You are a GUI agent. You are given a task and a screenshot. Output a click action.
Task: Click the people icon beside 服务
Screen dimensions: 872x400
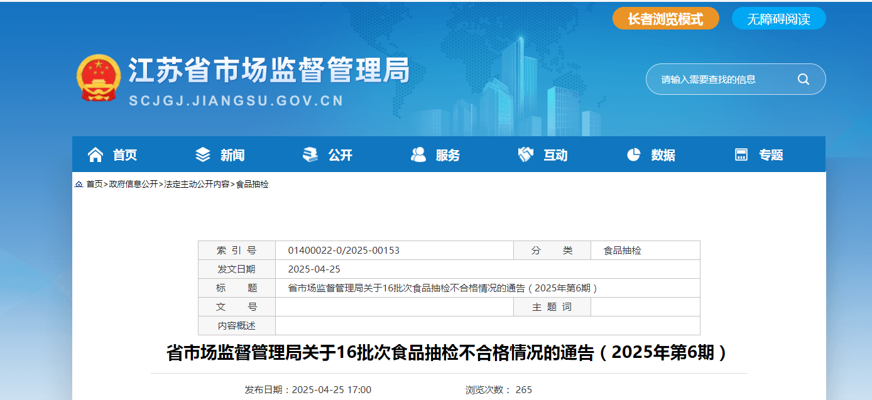click(x=418, y=154)
